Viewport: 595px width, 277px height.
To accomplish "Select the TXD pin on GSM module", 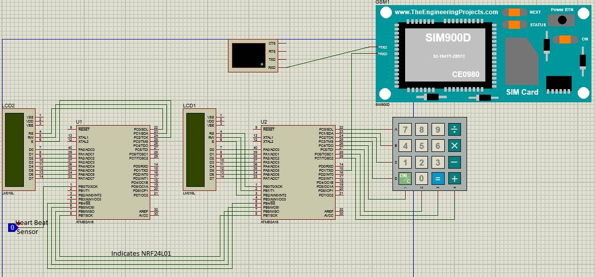I will pos(382,47).
